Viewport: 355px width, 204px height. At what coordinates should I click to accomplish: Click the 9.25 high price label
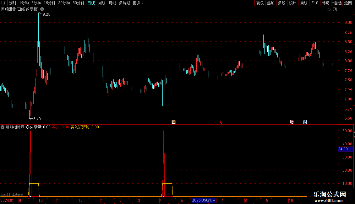[x=46, y=14]
